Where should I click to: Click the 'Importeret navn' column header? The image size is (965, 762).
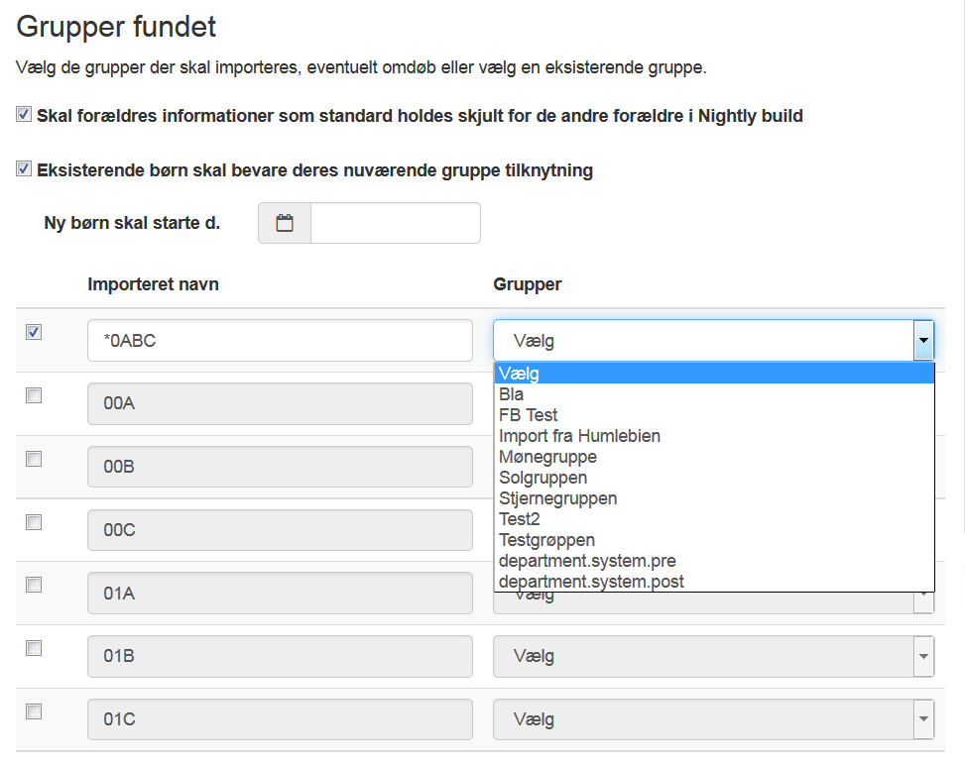[x=154, y=284]
